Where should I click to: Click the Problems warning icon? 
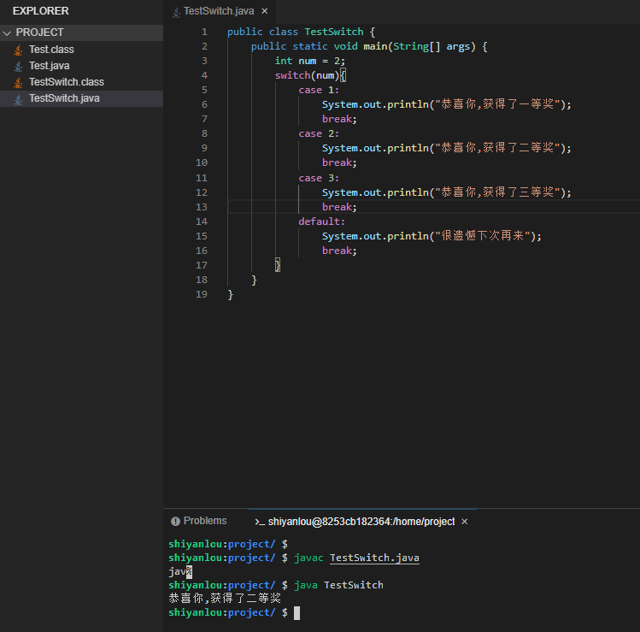point(175,521)
